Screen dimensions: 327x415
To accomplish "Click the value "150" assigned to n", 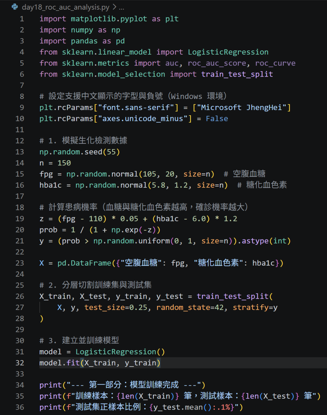I will [x=64, y=163].
